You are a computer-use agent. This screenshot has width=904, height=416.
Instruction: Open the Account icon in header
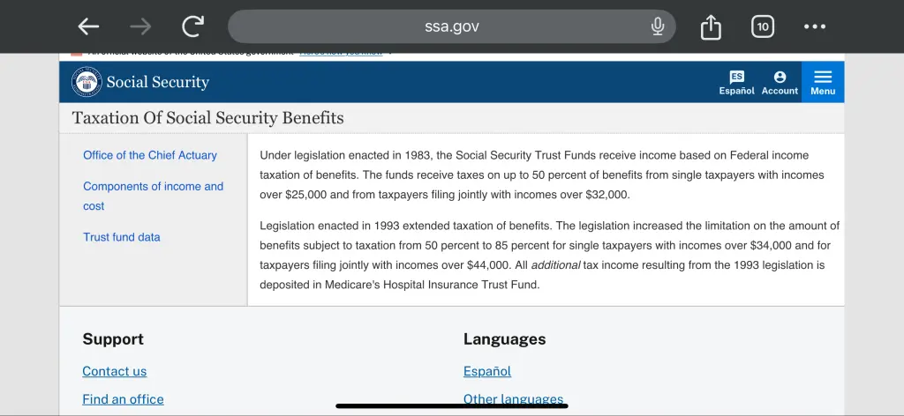pos(780,83)
